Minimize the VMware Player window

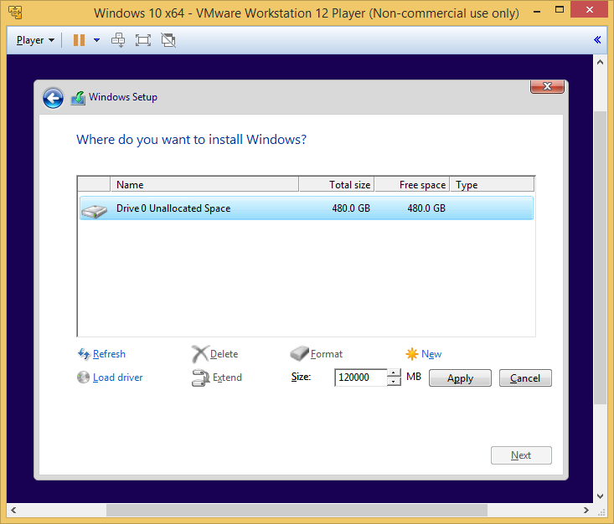537,11
